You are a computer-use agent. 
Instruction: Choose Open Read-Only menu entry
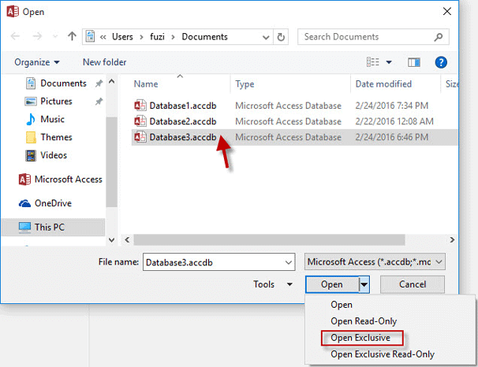coord(364,321)
